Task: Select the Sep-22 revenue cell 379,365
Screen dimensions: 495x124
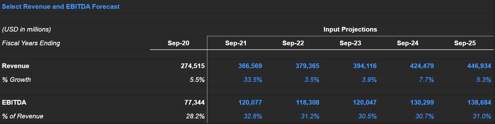Action: coord(307,66)
